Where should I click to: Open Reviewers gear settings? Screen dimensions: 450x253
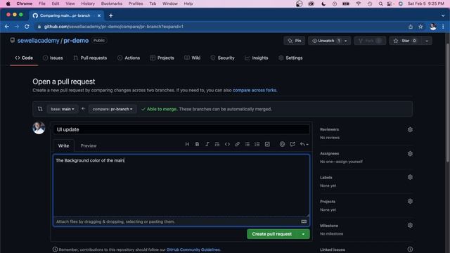click(x=410, y=129)
